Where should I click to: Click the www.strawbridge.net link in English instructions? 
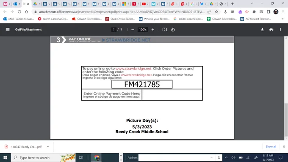coord(133,69)
